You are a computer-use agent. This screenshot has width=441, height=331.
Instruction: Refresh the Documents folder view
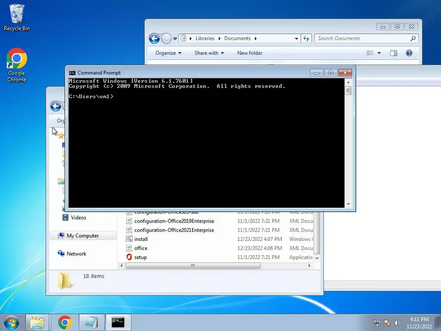(306, 38)
